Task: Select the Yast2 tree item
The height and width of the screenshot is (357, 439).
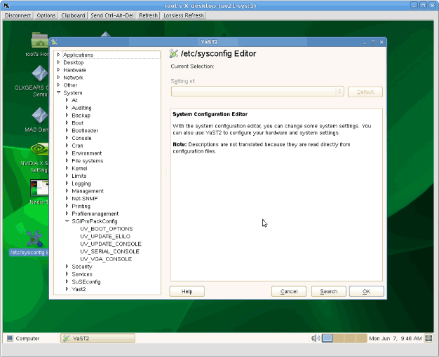Action: 79,289
